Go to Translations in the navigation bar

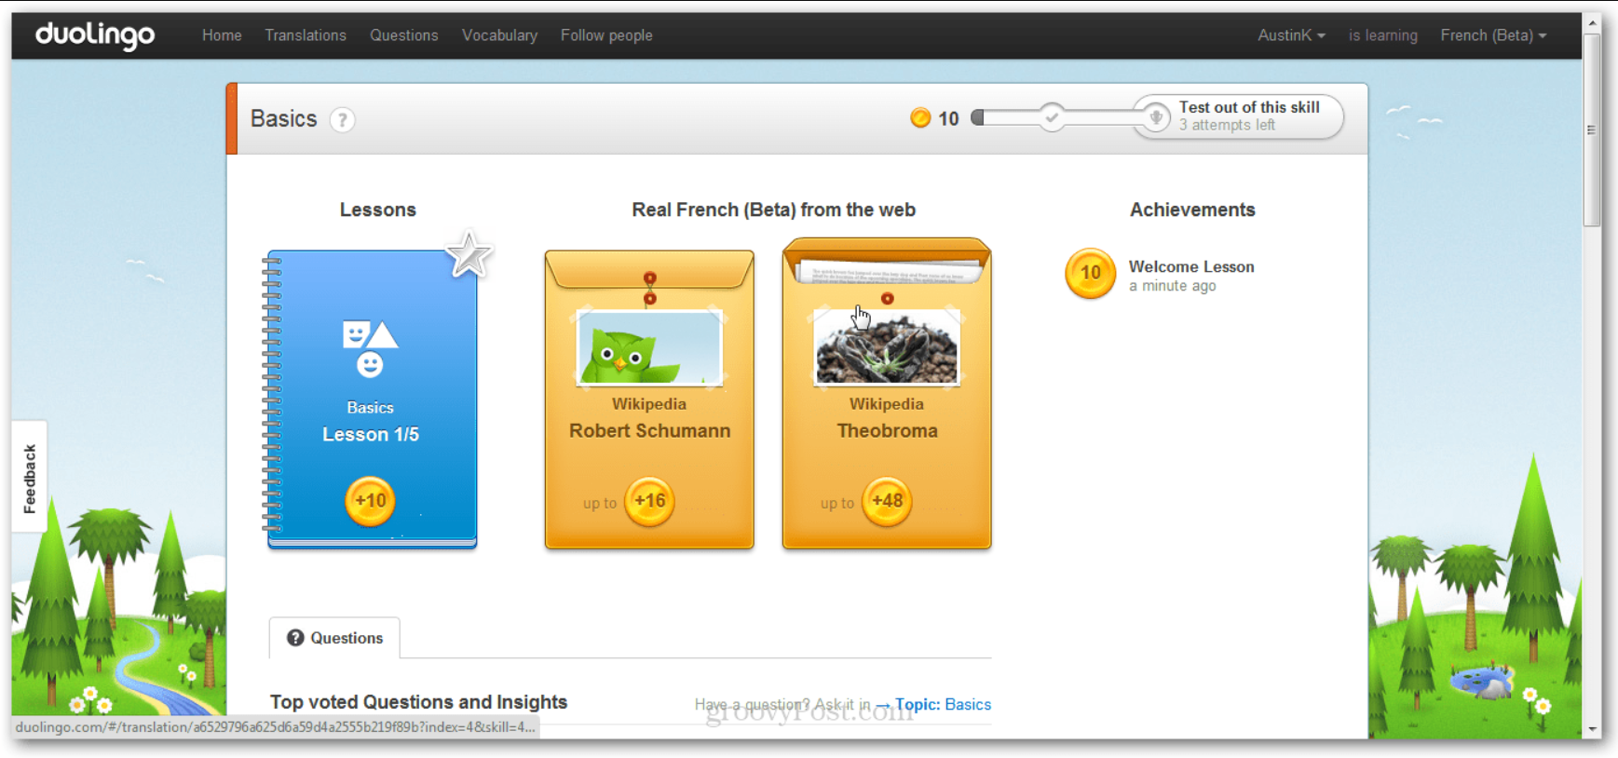[x=306, y=35]
